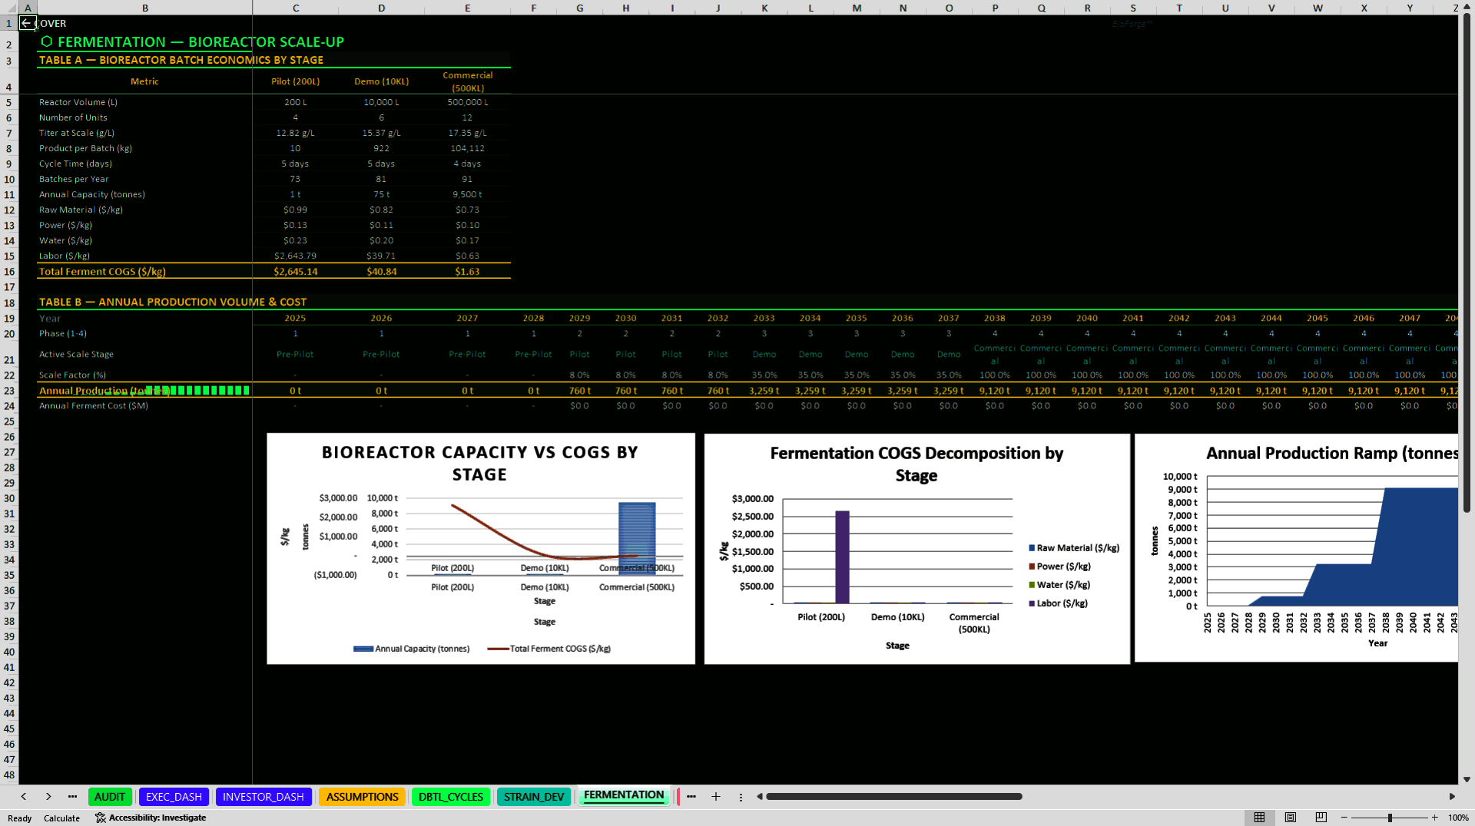The image size is (1475, 826).
Task: Select the Demo (10KL) column heading
Action: click(381, 81)
